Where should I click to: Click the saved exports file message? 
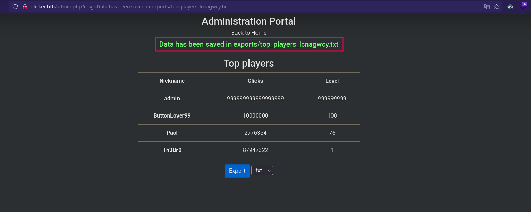(249, 45)
